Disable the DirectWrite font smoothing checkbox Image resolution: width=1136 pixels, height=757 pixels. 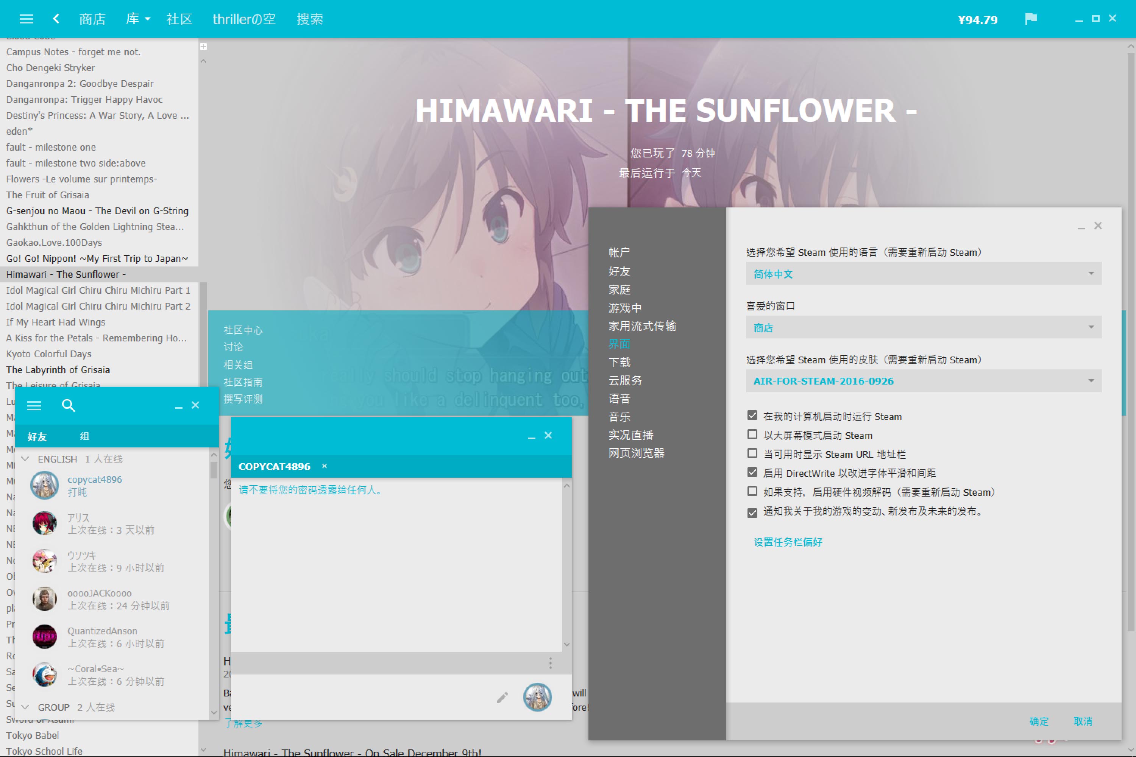(x=752, y=473)
